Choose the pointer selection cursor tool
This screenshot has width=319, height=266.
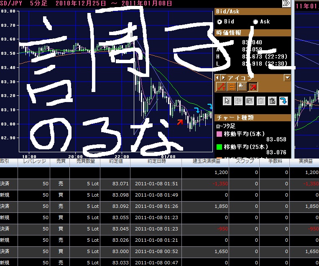tap(227, 101)
